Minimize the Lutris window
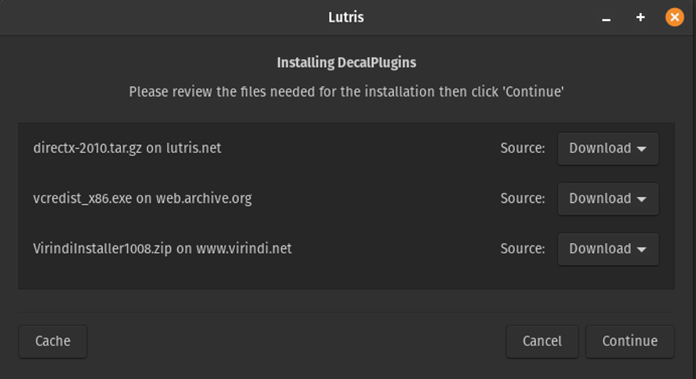Viewport: 696px width, 379px height. (x=606, y=17)
